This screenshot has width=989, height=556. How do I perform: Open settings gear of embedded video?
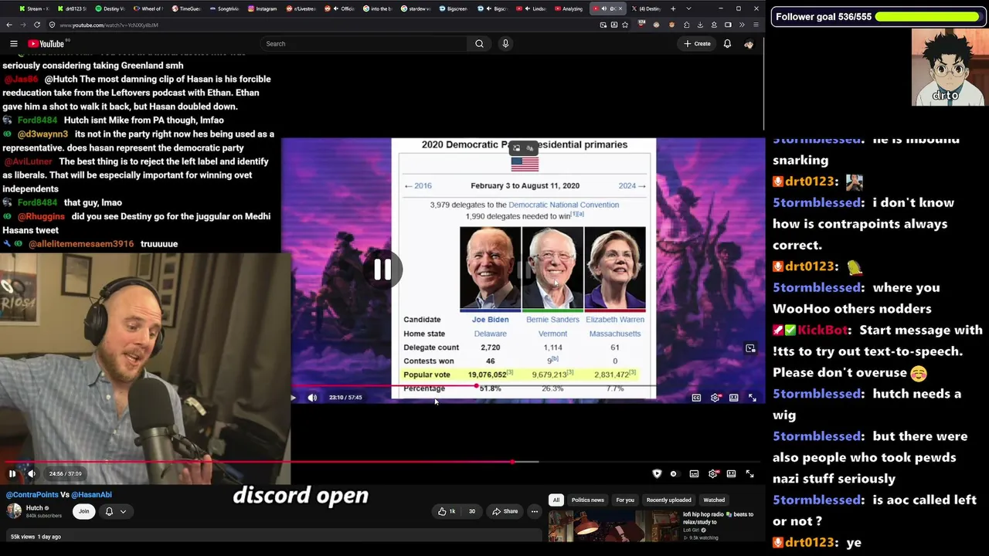[x=715, y=398]
